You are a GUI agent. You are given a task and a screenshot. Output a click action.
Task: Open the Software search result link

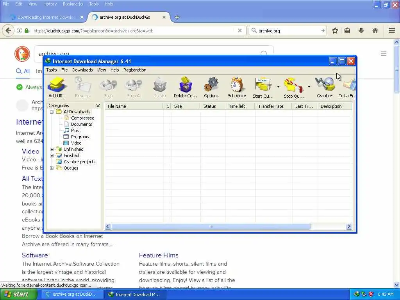35,255
